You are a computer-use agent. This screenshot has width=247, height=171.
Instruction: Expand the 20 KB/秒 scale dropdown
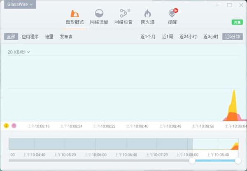[19, 52]
